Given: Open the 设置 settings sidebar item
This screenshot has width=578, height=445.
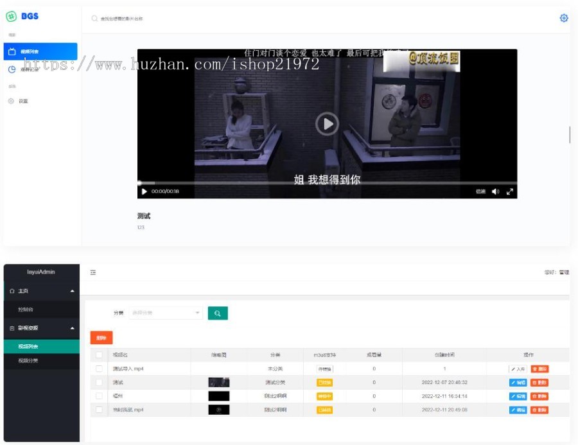Looking at the screenshot, I should pos(23,101).
